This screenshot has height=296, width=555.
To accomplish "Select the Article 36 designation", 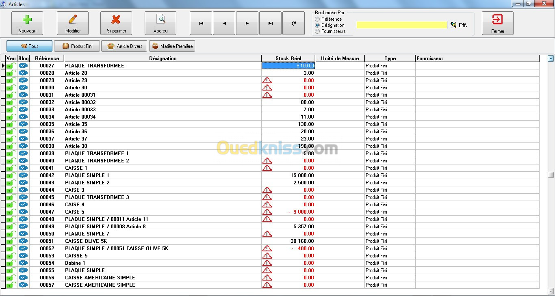I will tap(76, 132).
